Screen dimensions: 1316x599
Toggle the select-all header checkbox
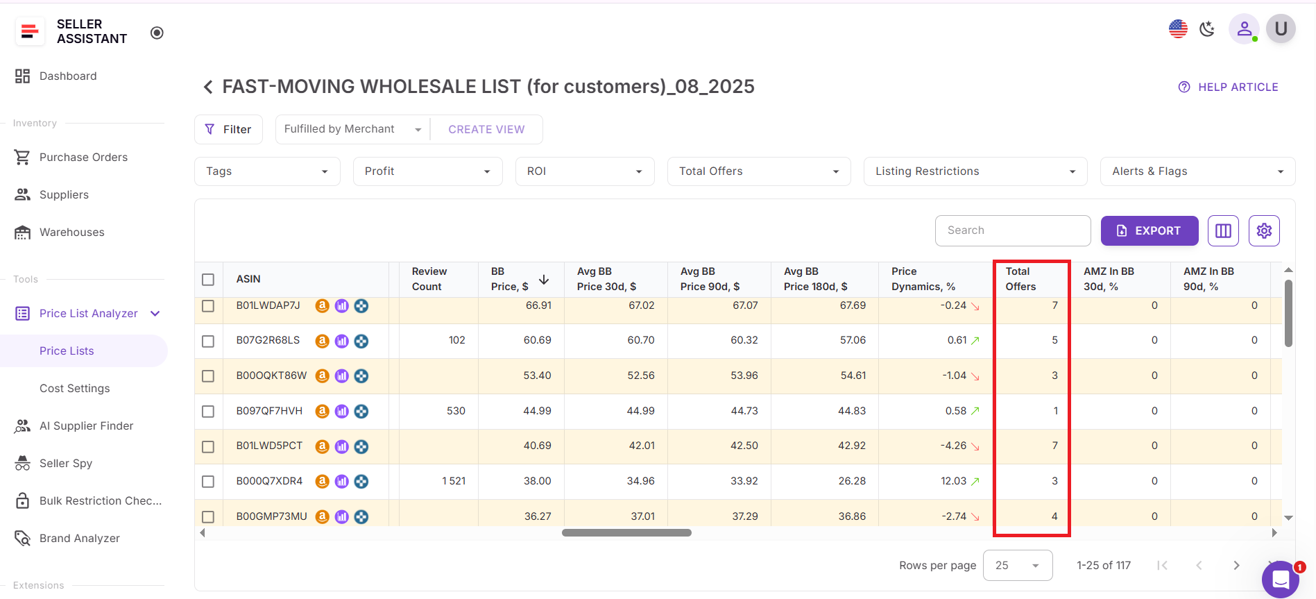coord(208,279)
